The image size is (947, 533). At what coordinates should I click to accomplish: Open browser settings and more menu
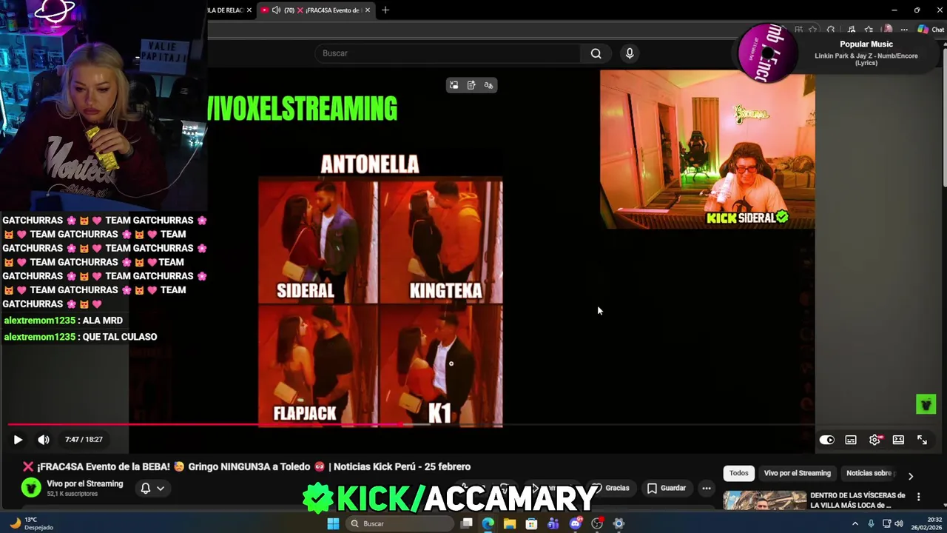coord(904,30)
